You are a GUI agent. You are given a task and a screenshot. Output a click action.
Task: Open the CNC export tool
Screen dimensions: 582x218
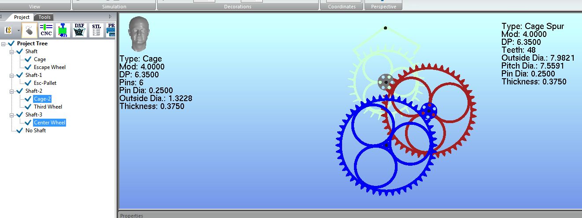tap(46, 31)
